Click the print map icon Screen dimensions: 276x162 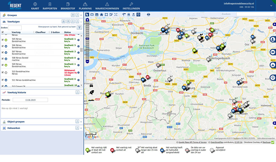[148, 14]
